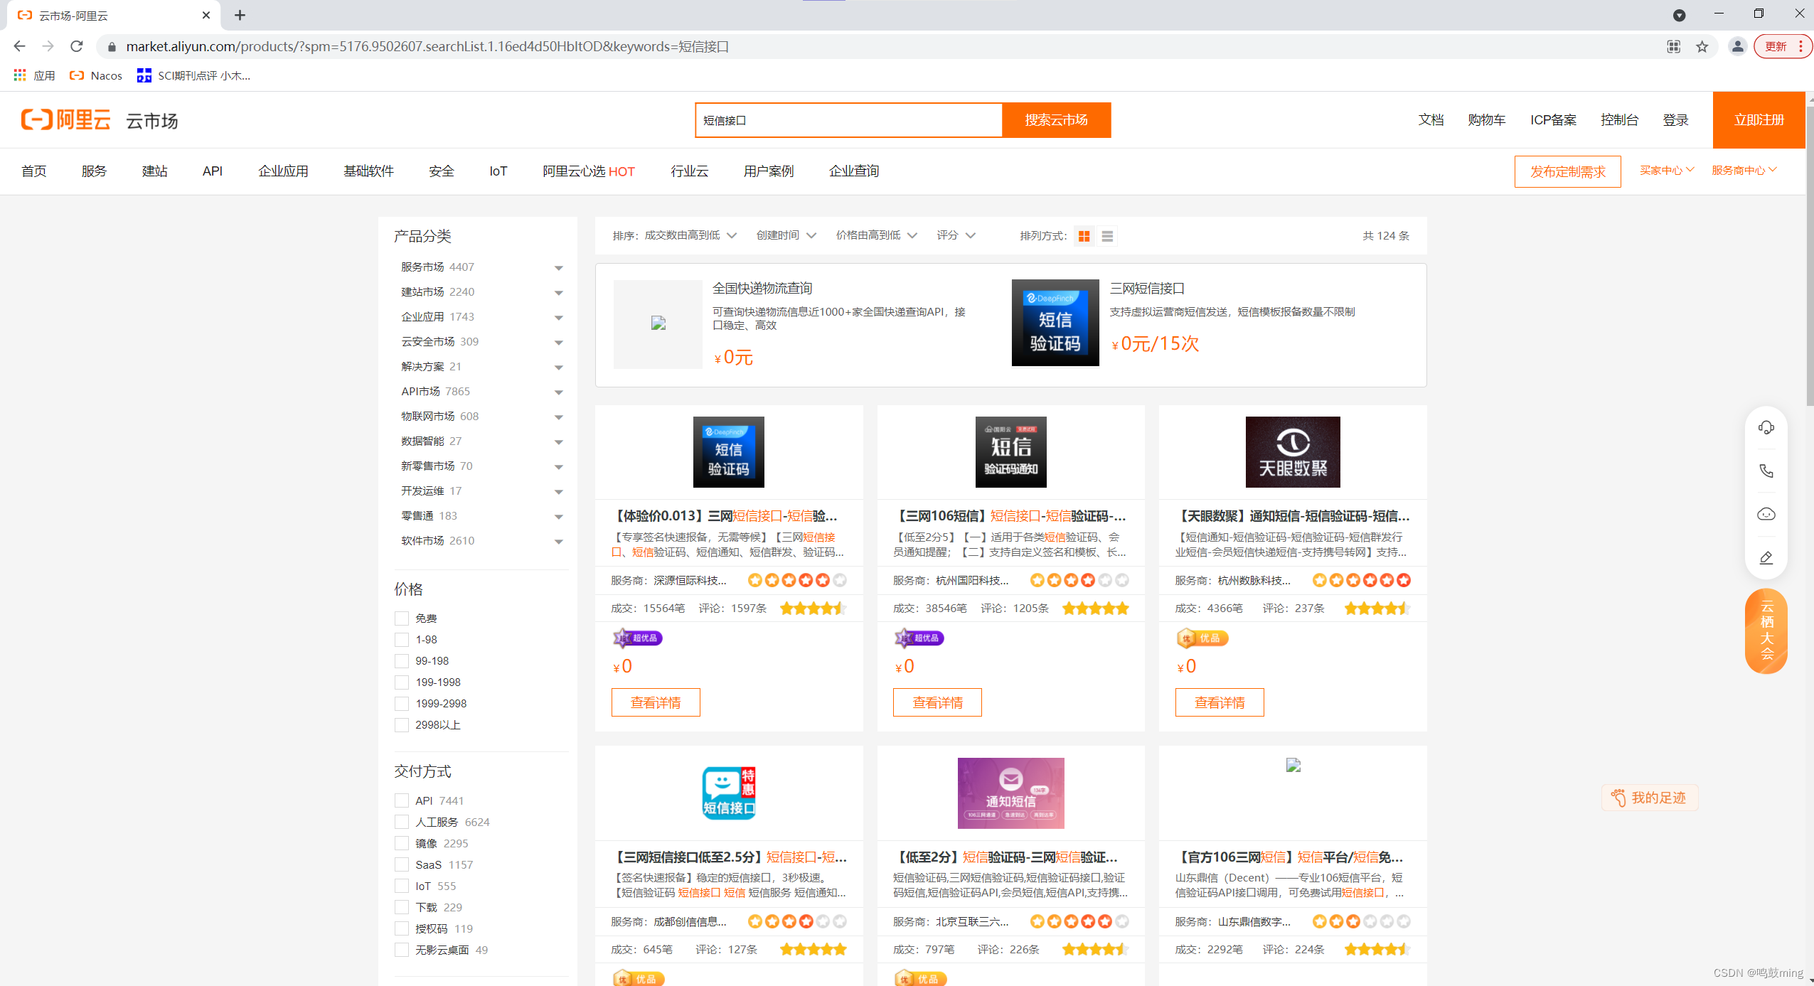Expand the 建站市场 category
The width and height of the screenshot is (1814, 986).
[558, 293]
